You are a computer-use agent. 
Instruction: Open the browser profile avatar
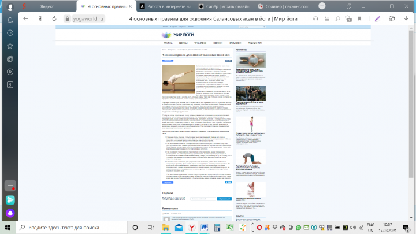click(x=10, y=7)
